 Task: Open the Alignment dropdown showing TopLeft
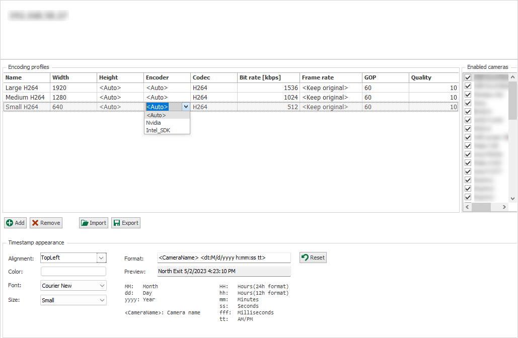(101, 258)
